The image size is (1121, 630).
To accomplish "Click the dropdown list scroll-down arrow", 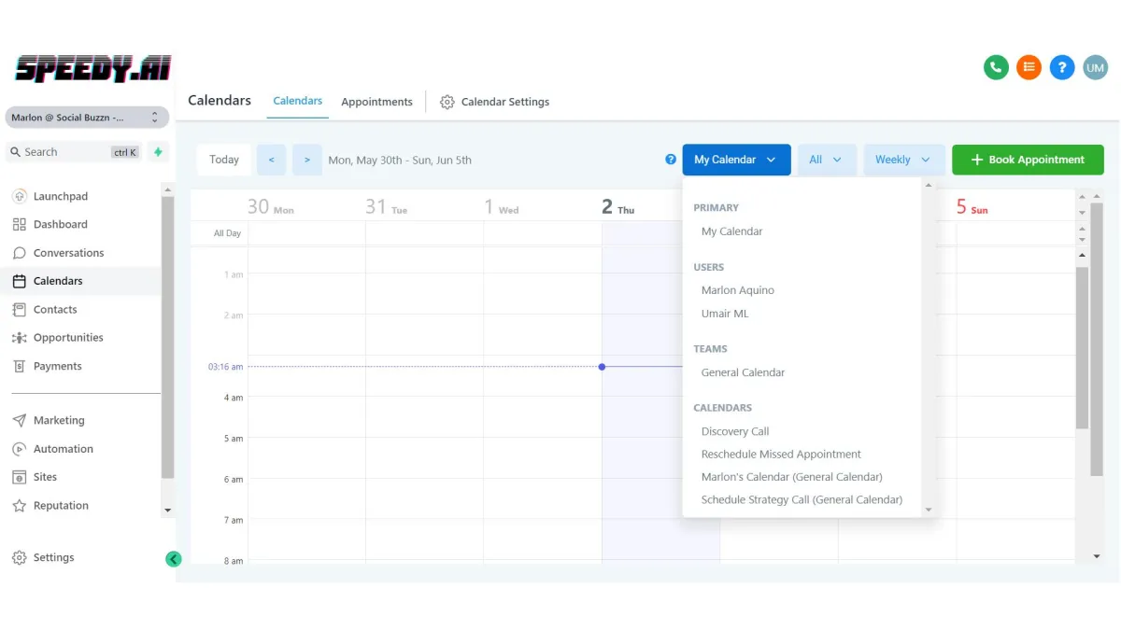I will coord(928,510).
